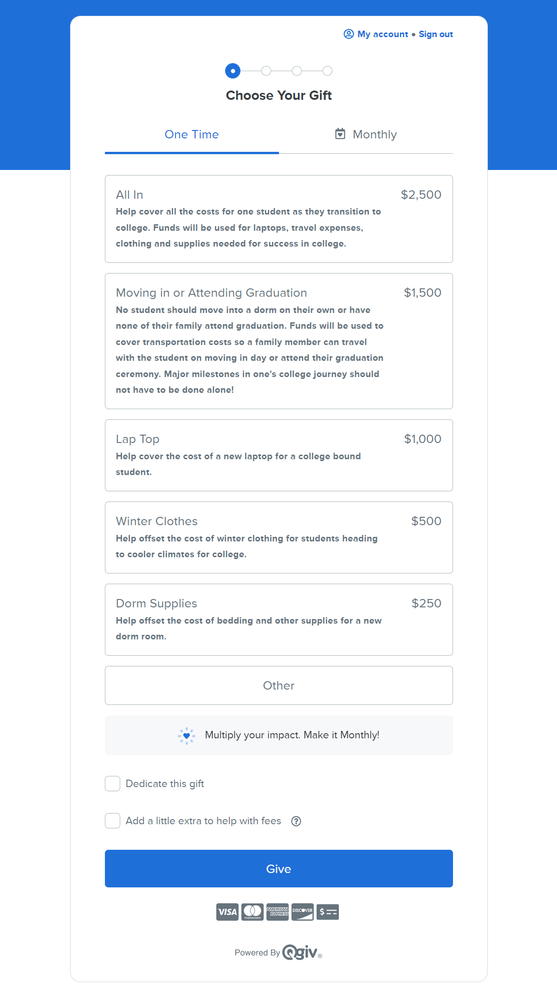Choose the Other amount option
The width and height of the screenshot is (557, 1003).
(x=278, y=685)
